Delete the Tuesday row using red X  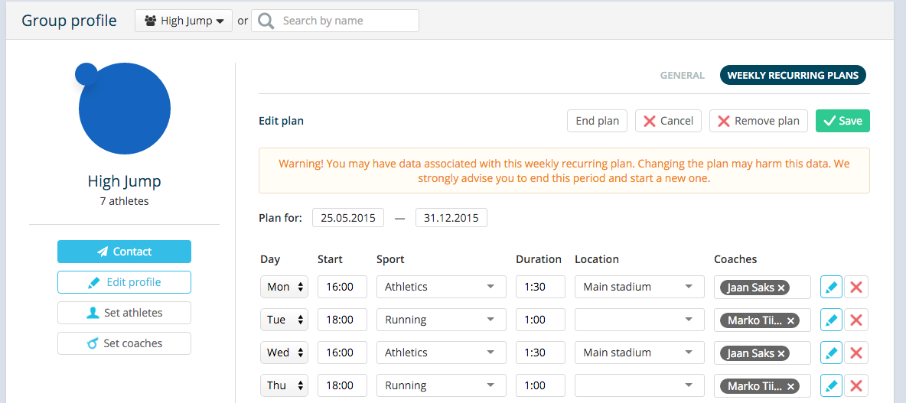856,320
